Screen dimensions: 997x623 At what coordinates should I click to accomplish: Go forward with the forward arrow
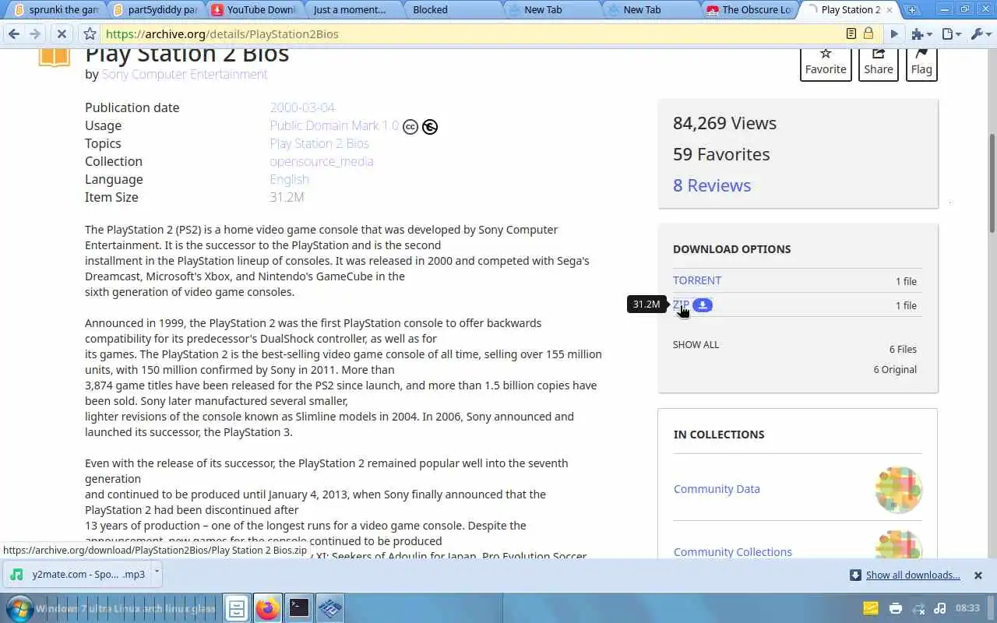[x=35, y=34]
